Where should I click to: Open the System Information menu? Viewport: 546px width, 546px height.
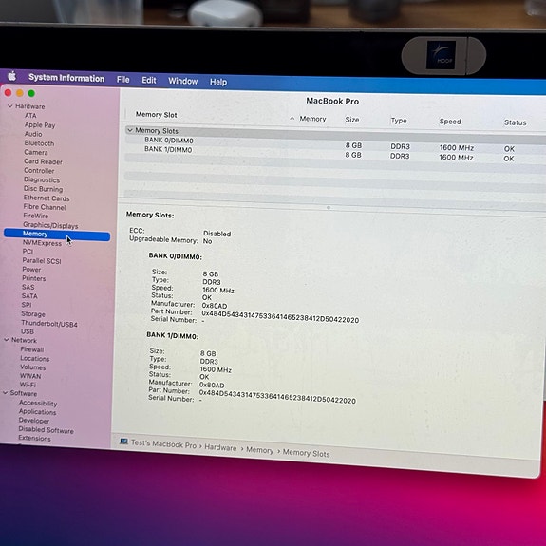coord(66,78)
